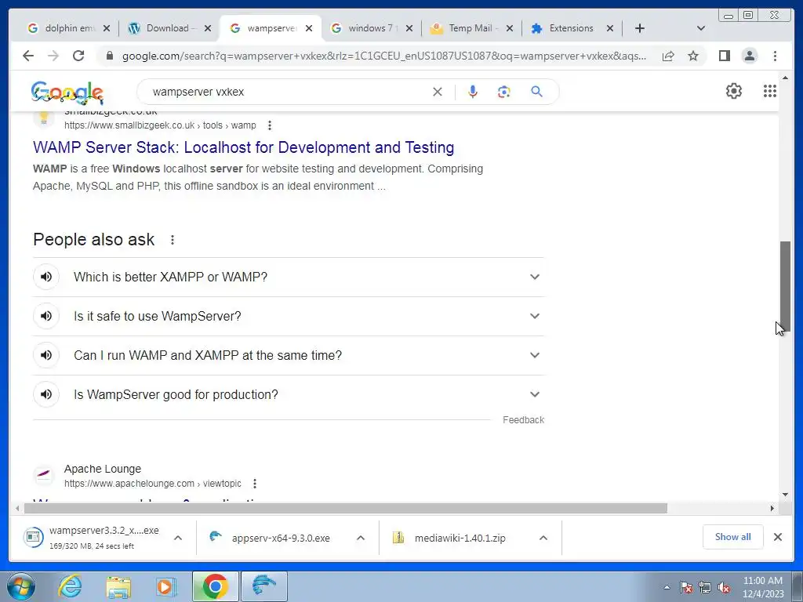
Task: Open AppServ installer taskbar item
Action: (x=263, y=586)
